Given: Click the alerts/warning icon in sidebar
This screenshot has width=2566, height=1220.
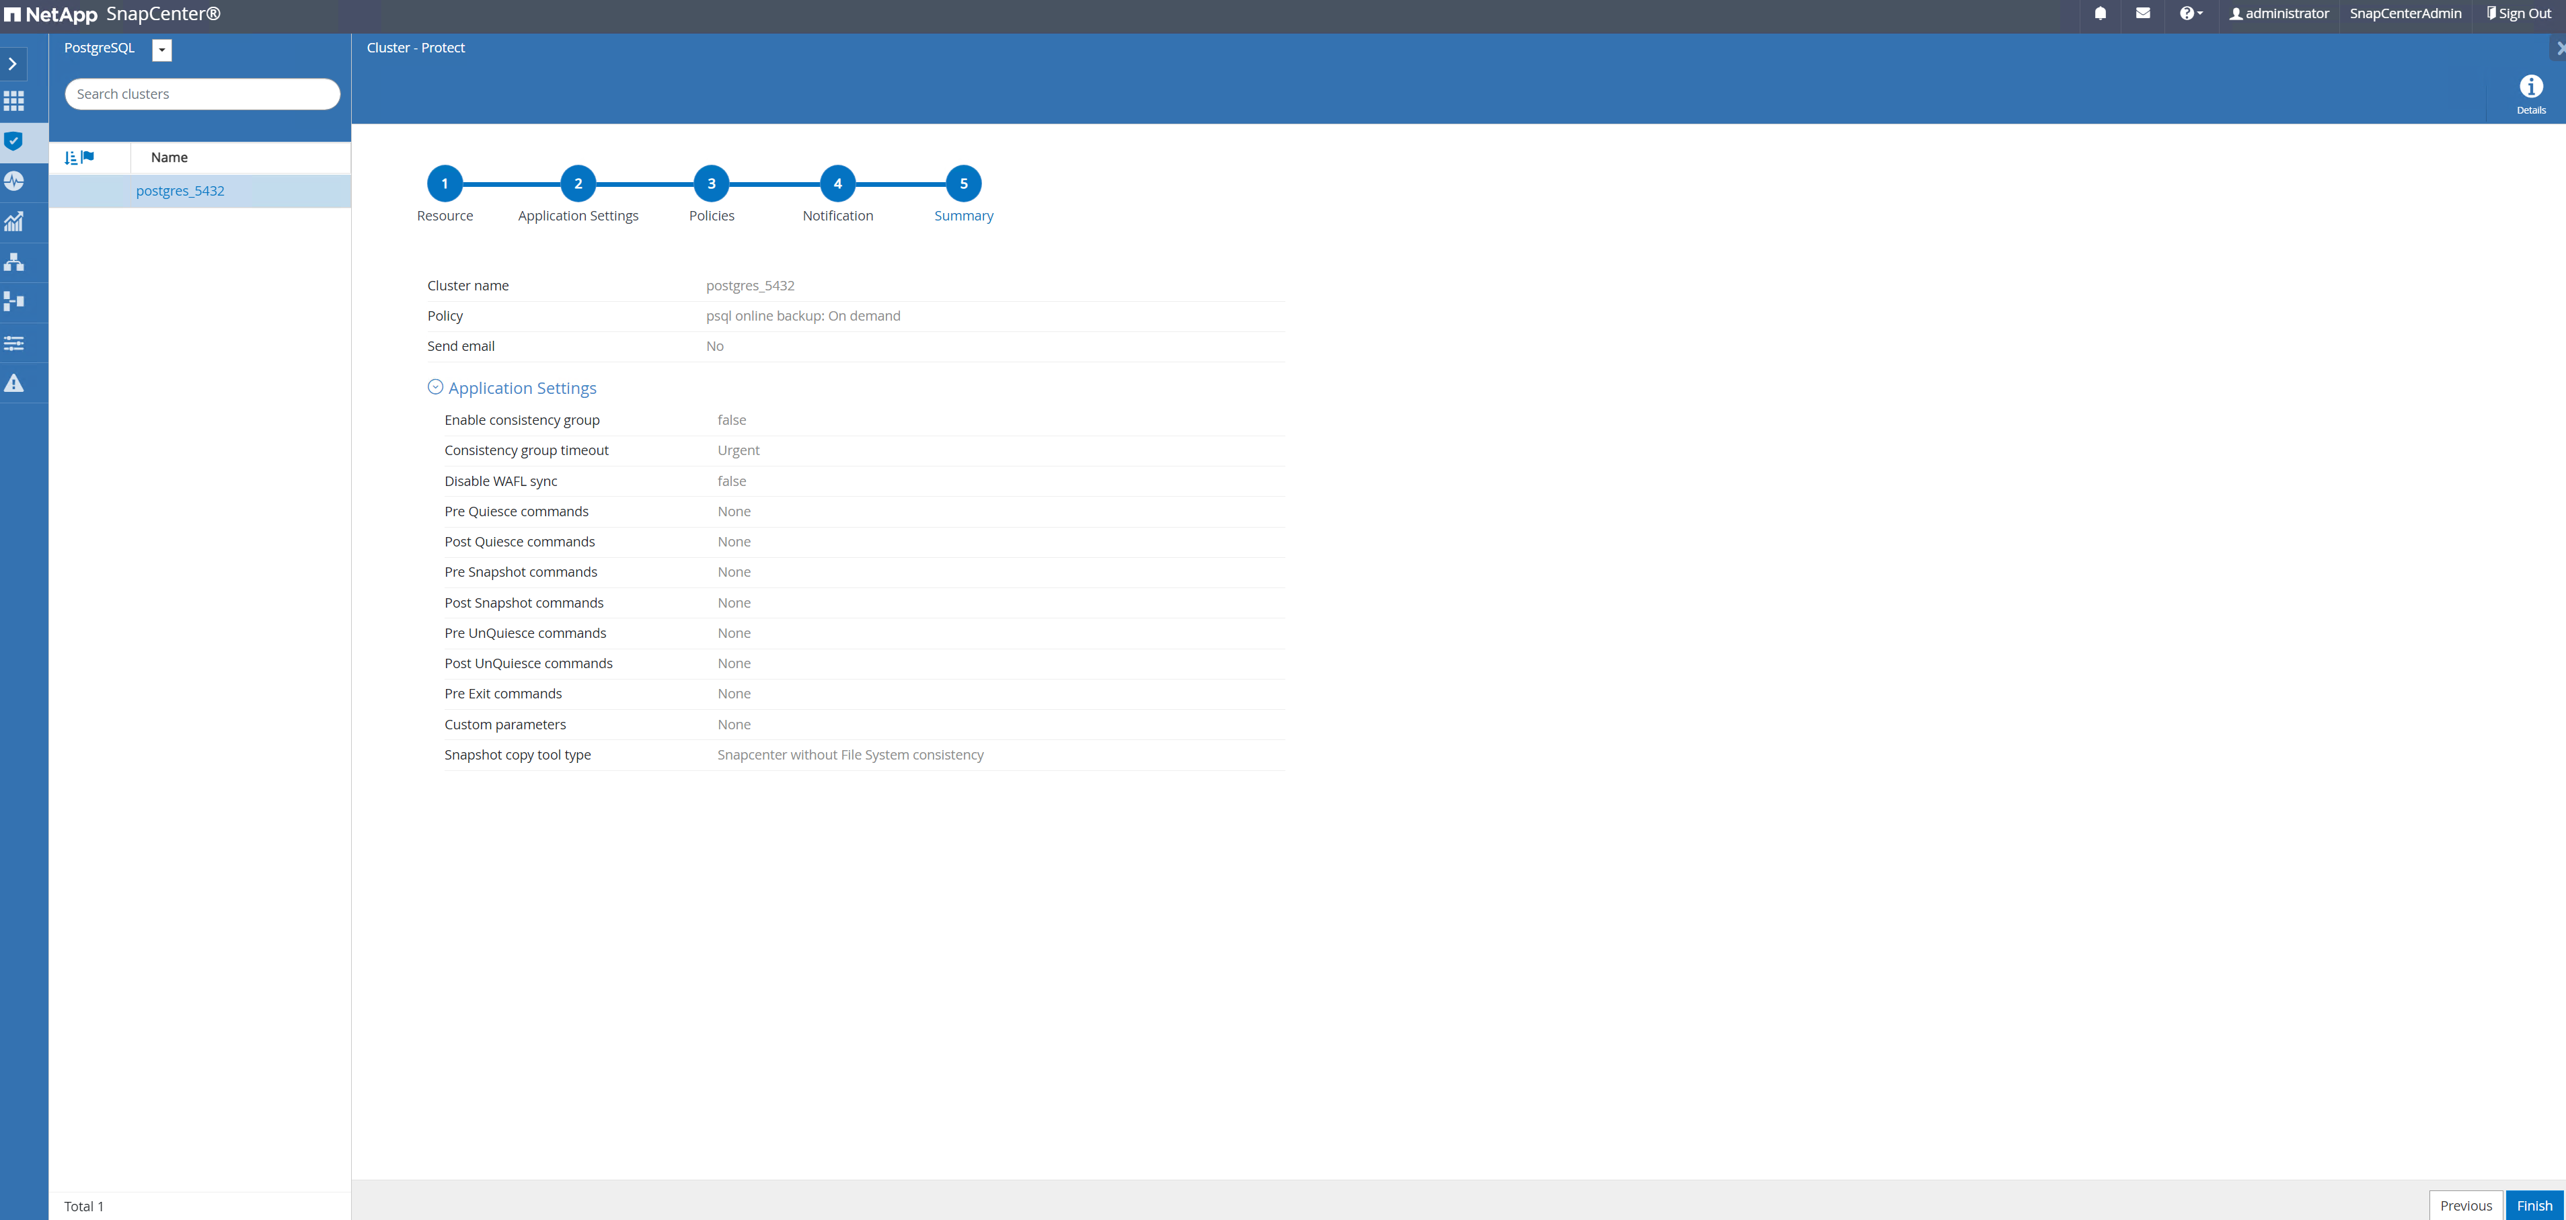Looking at the screenshot, I should 15,382.
